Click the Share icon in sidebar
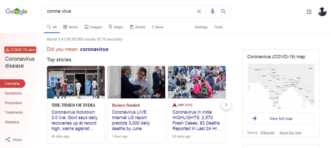The width and height of the screenshot is (331, 148). tap(8, 140)
